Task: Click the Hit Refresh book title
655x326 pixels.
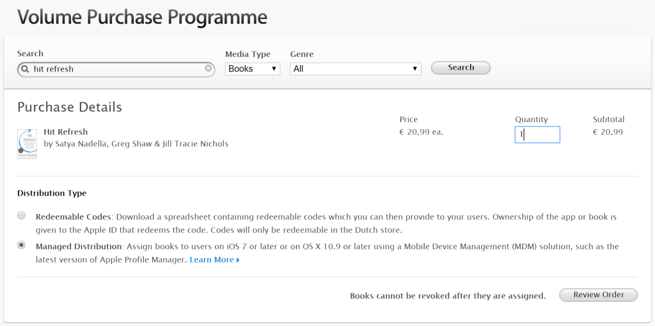Action: click(x=66, y=132)
